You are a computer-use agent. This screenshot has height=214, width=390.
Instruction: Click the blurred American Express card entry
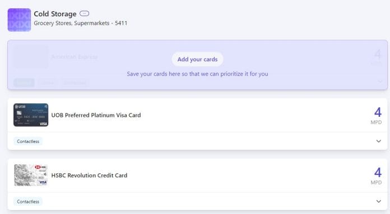[74, 57]
